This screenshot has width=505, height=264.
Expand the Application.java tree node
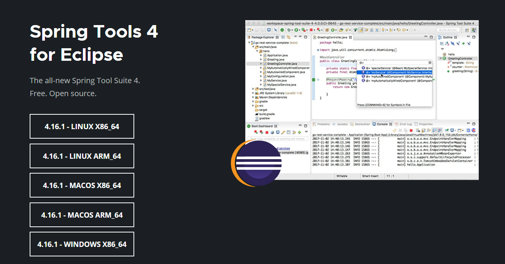[261, 55]
